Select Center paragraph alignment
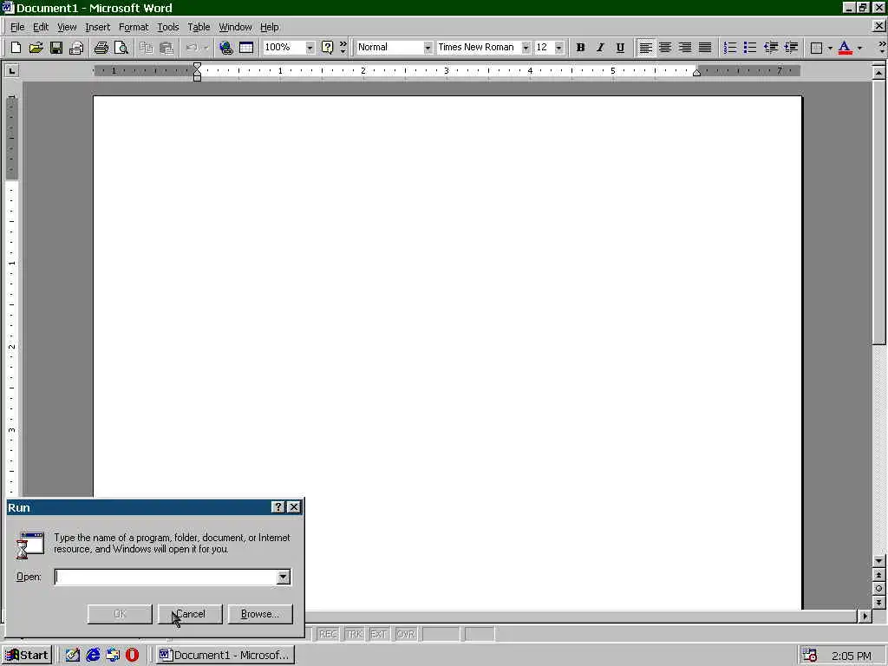 [665, 48]
